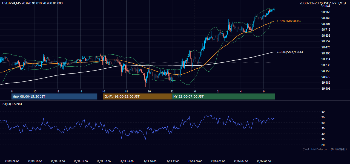The width and height of the screenshot is (350, 164).
Task: Click the RSI axis level 70
Action: pyautogui.click(x=323, y=117)
